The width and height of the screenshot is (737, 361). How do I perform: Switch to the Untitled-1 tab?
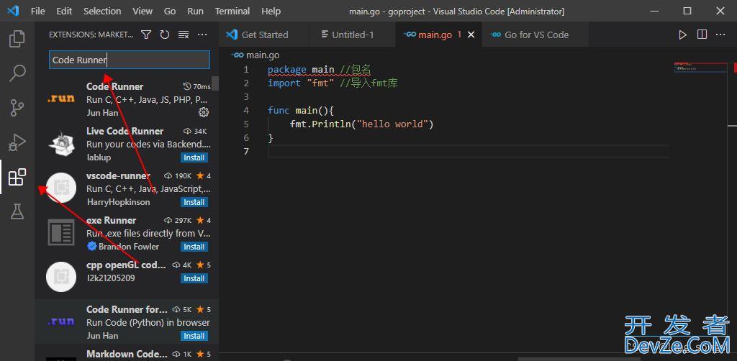[352, 35]
